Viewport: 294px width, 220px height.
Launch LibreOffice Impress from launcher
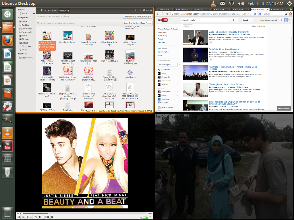click(x=7, y=80)
